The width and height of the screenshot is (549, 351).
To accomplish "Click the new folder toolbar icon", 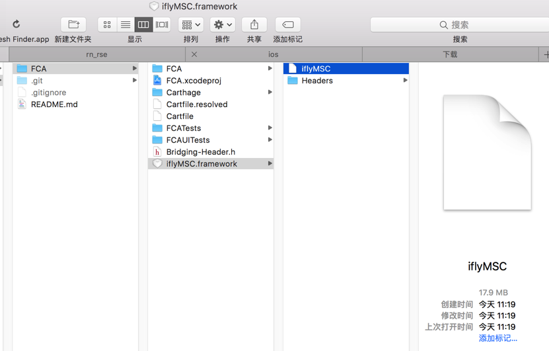I will pos(73,24).
